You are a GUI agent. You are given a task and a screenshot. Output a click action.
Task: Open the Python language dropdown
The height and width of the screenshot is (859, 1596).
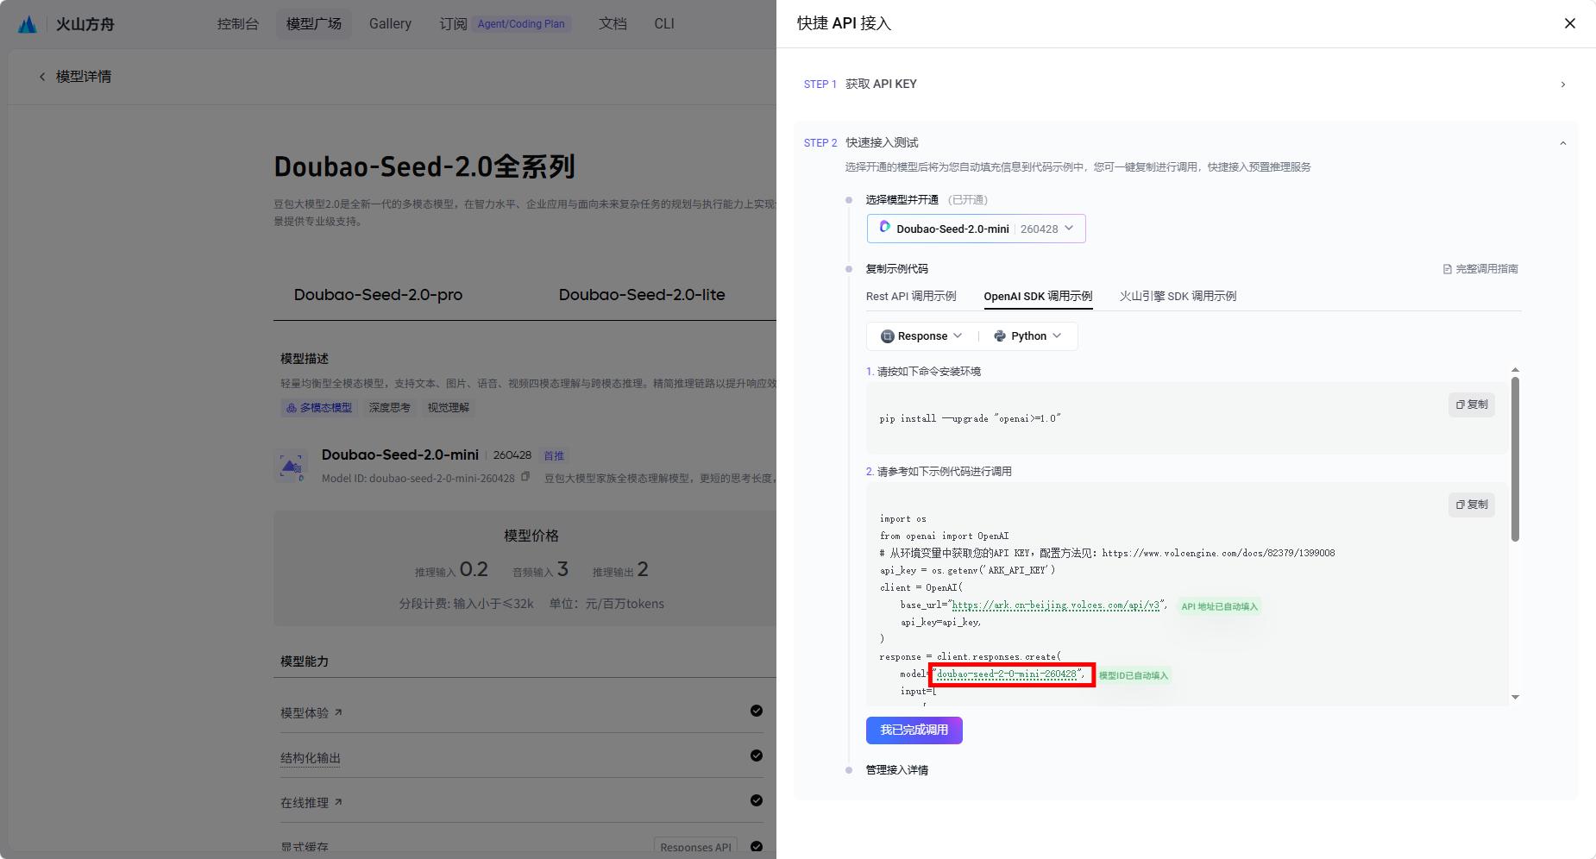1027,336
